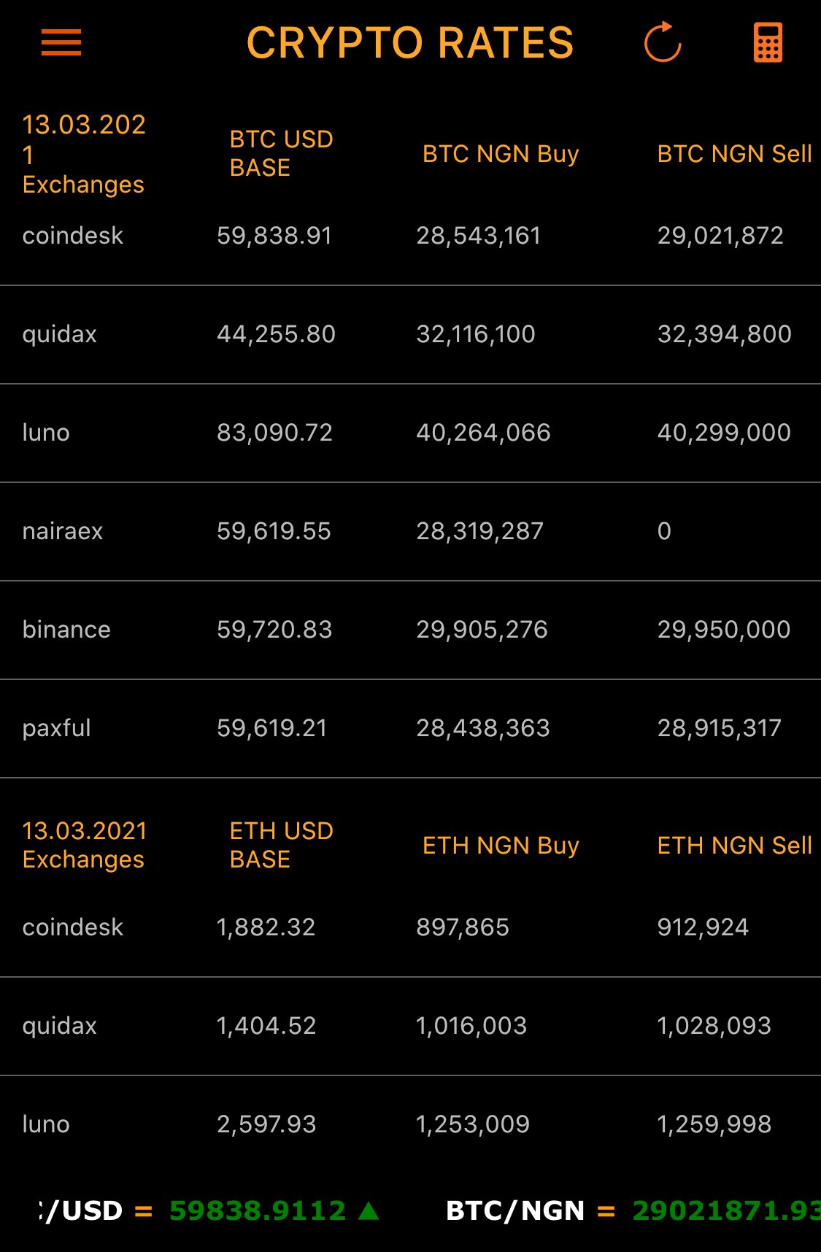This screenshot has width=821, height=1252.
Task: Tap the binance exchange row
Action: 410,630
